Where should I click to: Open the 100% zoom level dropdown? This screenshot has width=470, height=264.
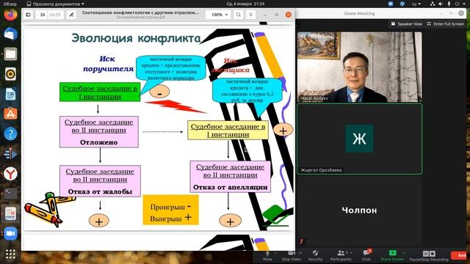[219, 15]
